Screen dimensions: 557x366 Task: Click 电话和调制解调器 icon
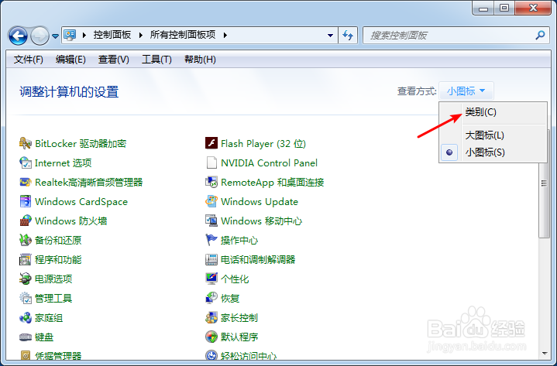click(211, 260)
